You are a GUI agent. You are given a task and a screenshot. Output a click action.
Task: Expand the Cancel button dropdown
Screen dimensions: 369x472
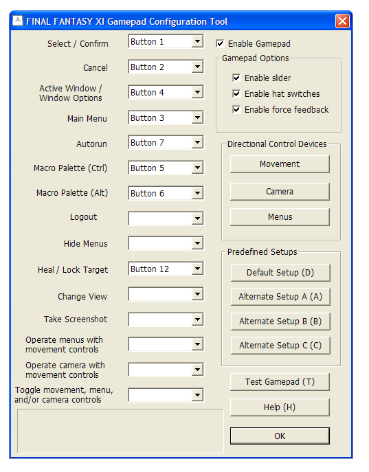tap(197, 67)
